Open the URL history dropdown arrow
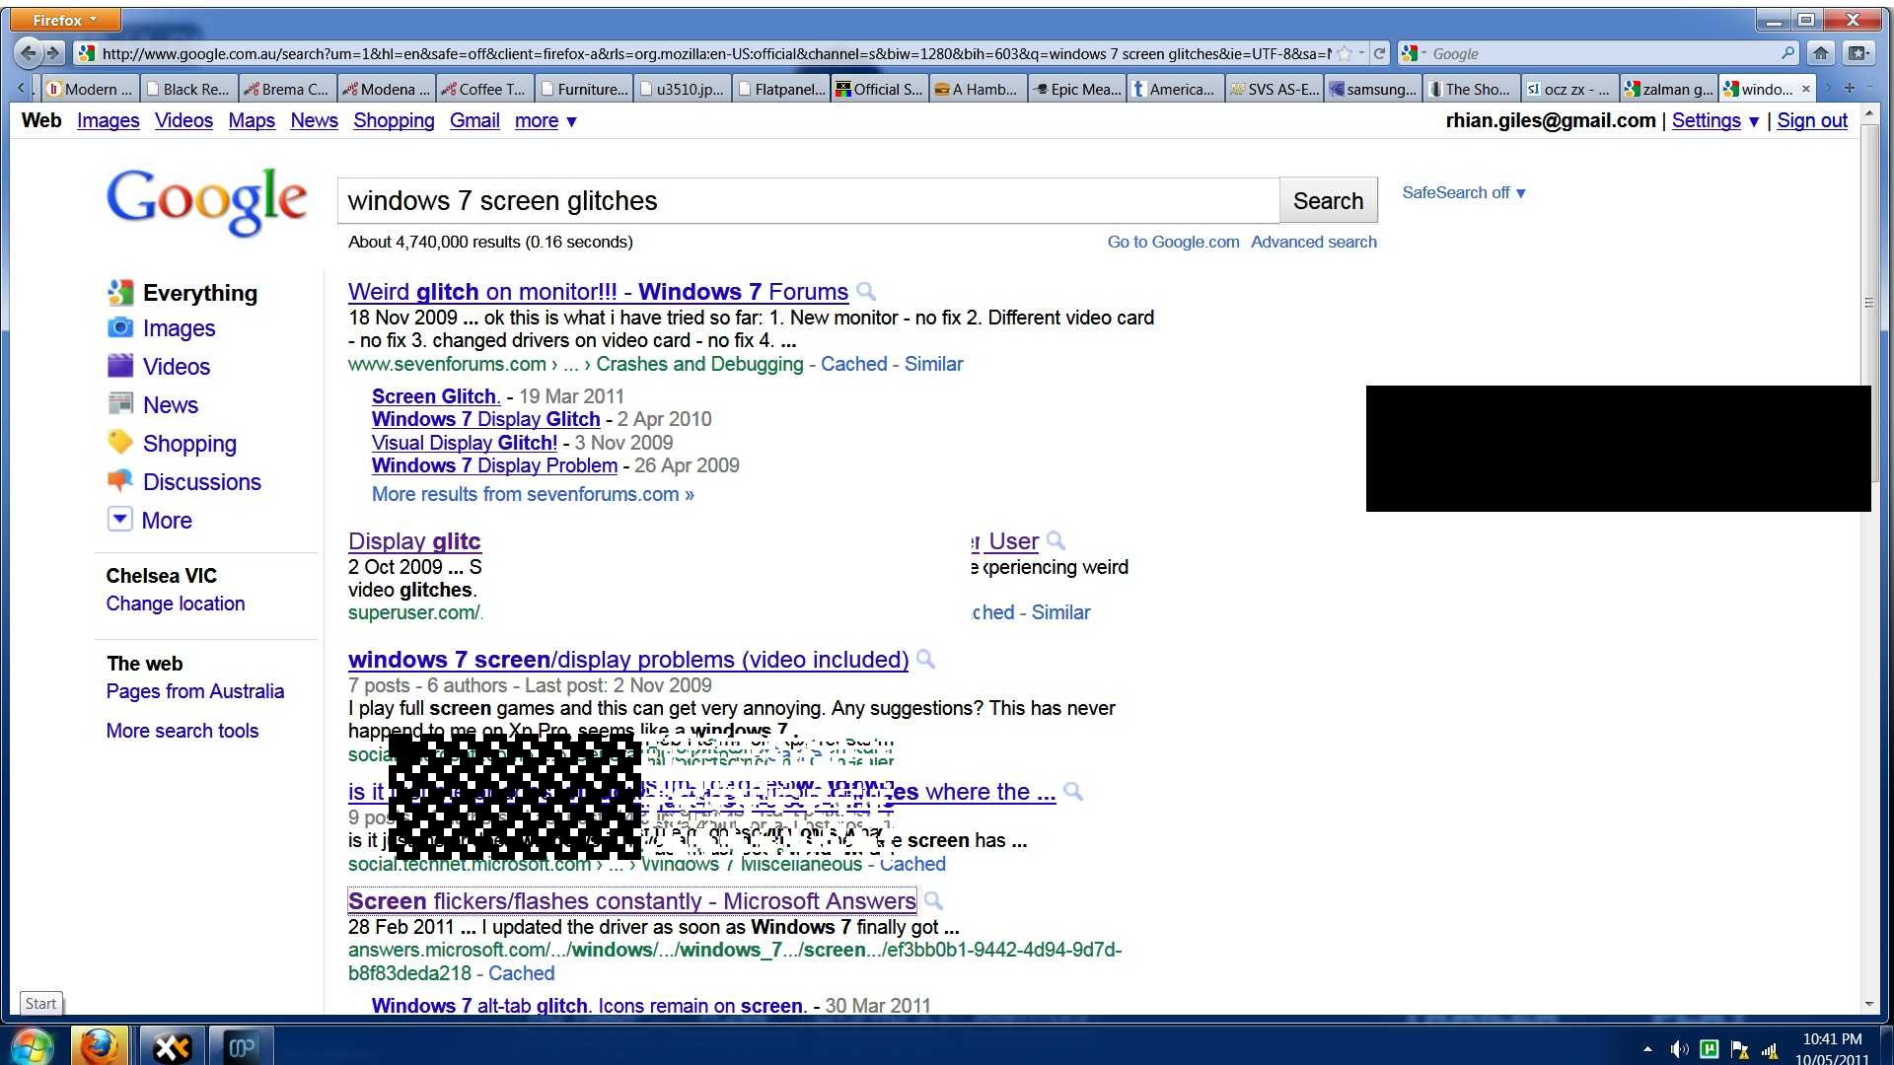This screenshot has width=1894, height=1065. (x=1361, y=53)
